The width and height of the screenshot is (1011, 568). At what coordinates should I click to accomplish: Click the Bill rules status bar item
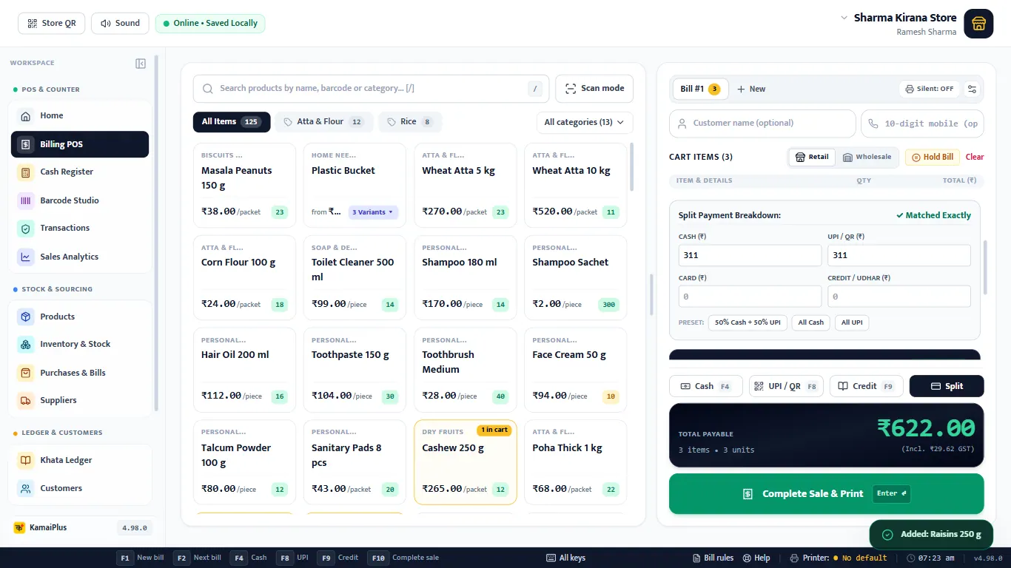713,558
